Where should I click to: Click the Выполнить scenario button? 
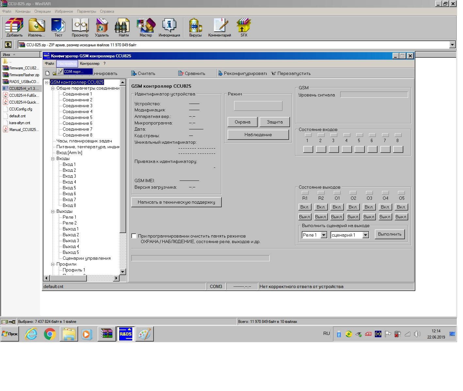[x=390, y=234]
